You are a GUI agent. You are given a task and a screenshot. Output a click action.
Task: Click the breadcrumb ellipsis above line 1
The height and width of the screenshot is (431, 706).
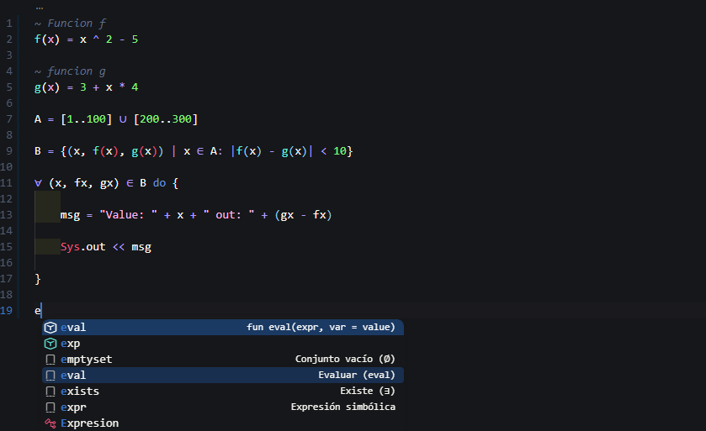point(40,8)
